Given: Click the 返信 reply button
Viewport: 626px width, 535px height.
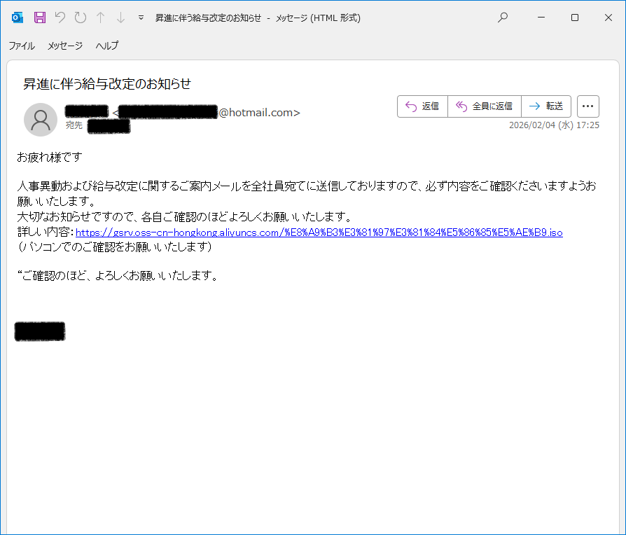Looking at the screenshot, I should (422, 106).
